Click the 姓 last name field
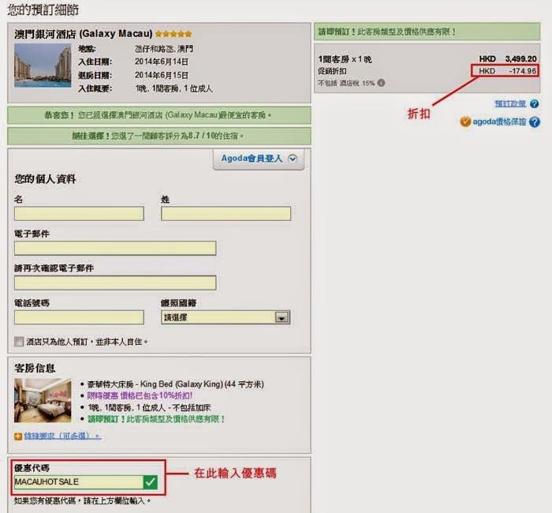Screen dimensions: 552x513 pos(226,214)
